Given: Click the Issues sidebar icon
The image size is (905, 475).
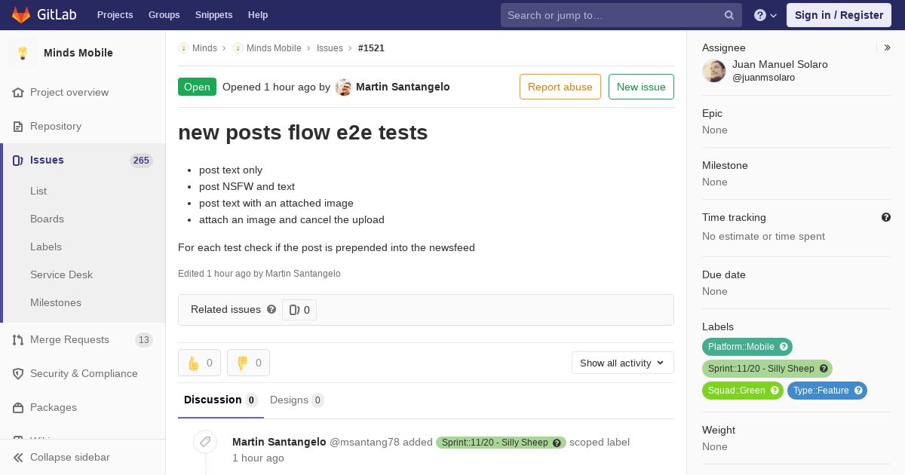Looking at the screenshot, I should [18, 160].
